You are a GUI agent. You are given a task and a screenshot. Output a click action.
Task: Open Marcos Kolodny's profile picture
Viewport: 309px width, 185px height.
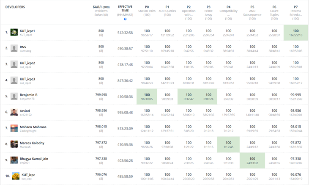click(x=14, y=144)
